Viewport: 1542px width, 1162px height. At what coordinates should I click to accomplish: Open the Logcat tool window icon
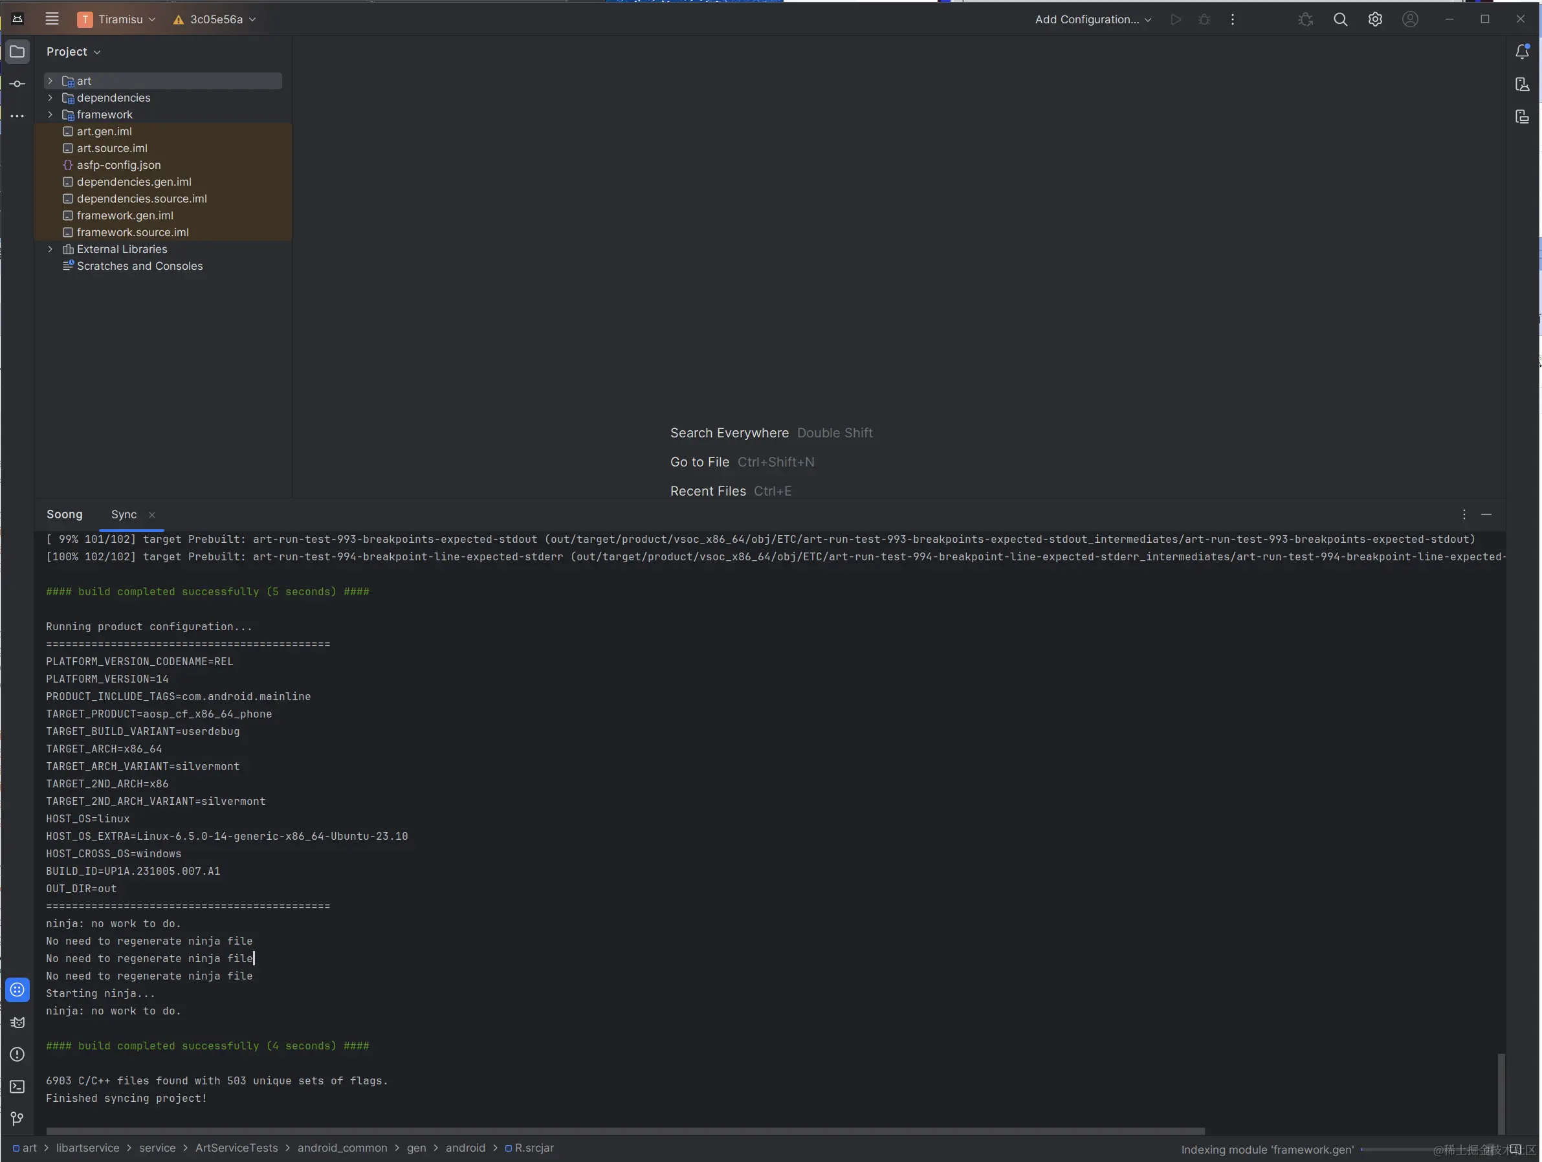coord(17,1022)
